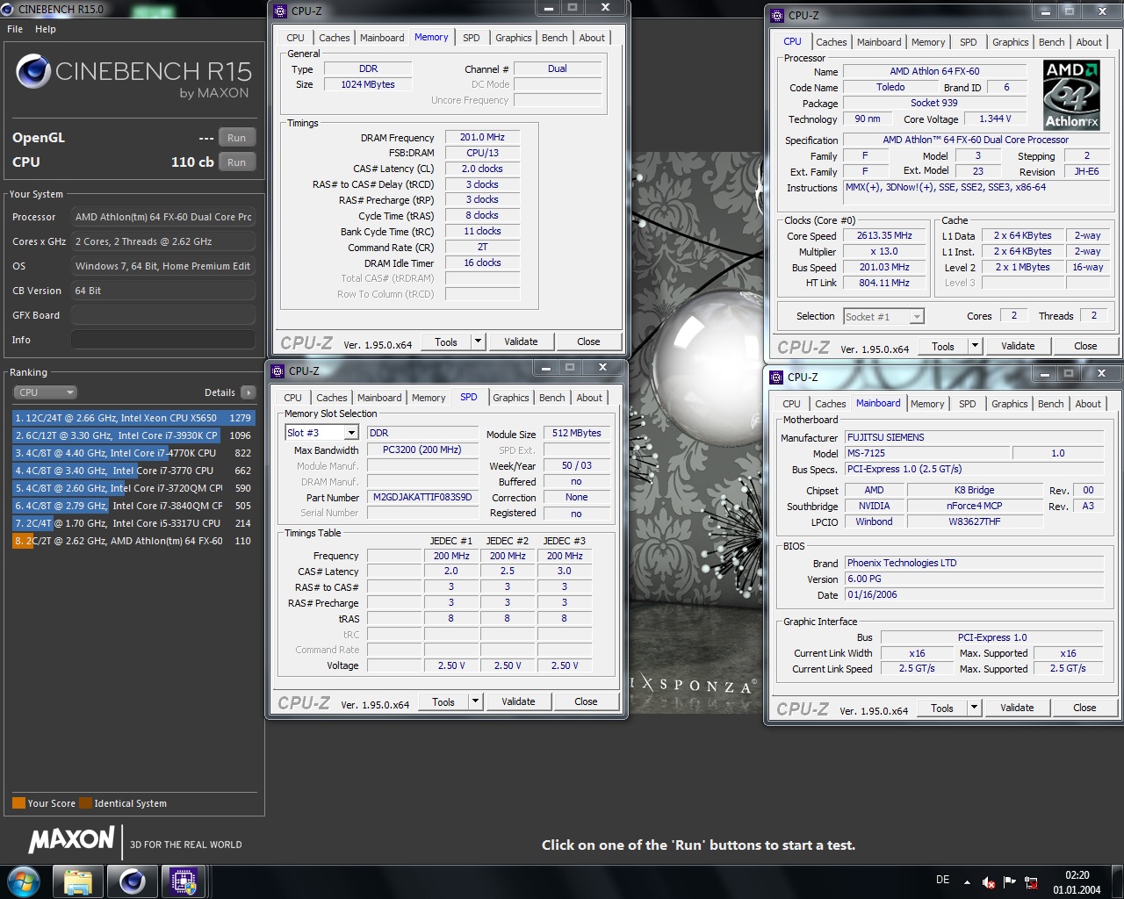Click Validate in the Mainboard window
Image resolution: width=1124 pixels, height=899 pixels.
[1017, 708]
